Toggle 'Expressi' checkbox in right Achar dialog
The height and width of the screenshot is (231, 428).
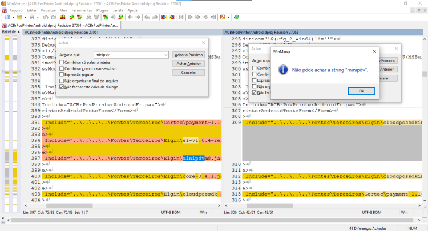click(255, 80)
